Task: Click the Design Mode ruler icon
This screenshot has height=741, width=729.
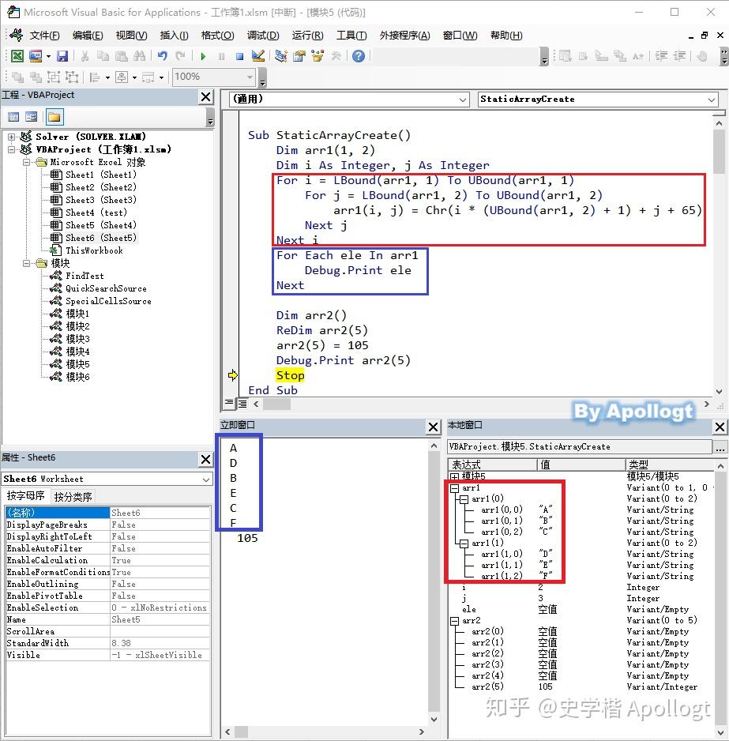Action: 258,56
